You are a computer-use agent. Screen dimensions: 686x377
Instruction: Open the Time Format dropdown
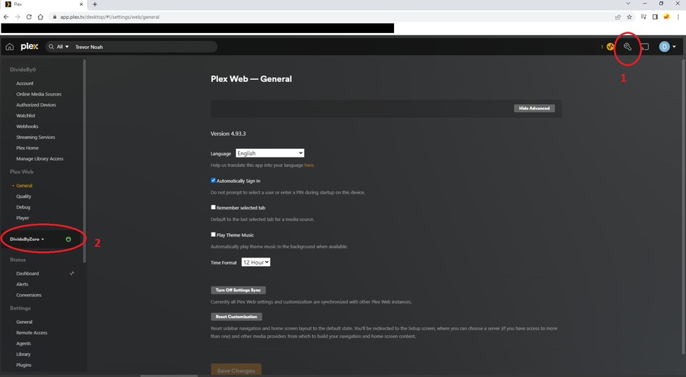click(x=256, y=263)
